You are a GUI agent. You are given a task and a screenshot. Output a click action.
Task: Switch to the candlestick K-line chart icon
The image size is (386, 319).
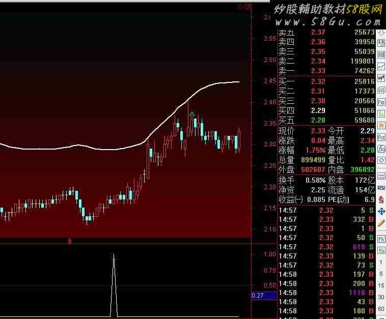pos(381,78)
